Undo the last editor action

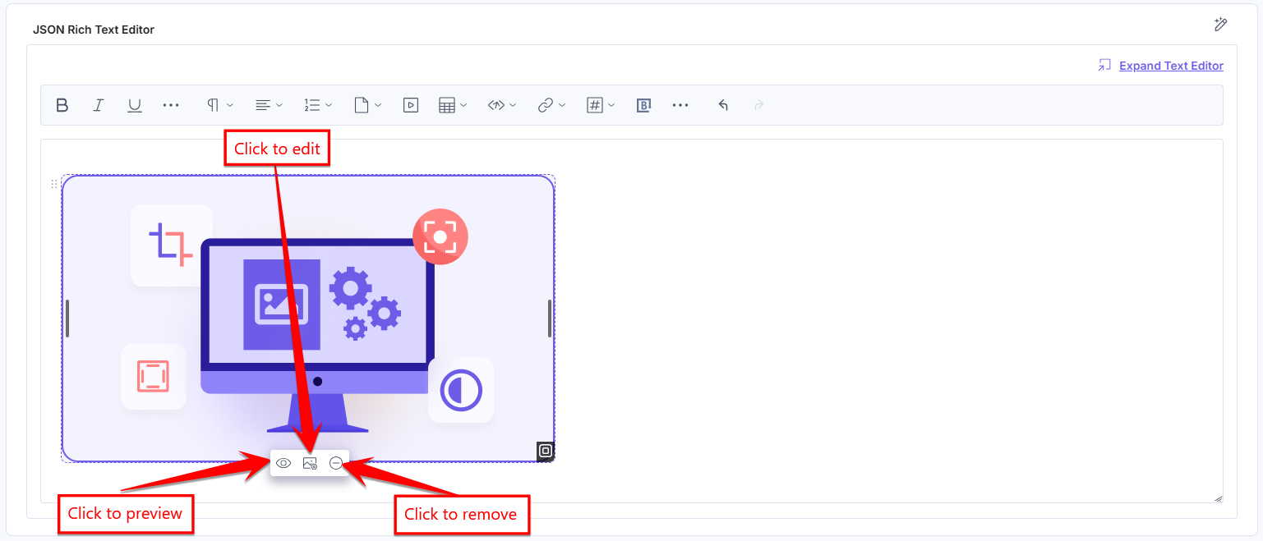[x=723, y=105]
